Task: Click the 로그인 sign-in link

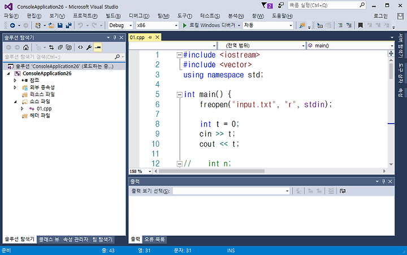Action: (x=380, y=16)
